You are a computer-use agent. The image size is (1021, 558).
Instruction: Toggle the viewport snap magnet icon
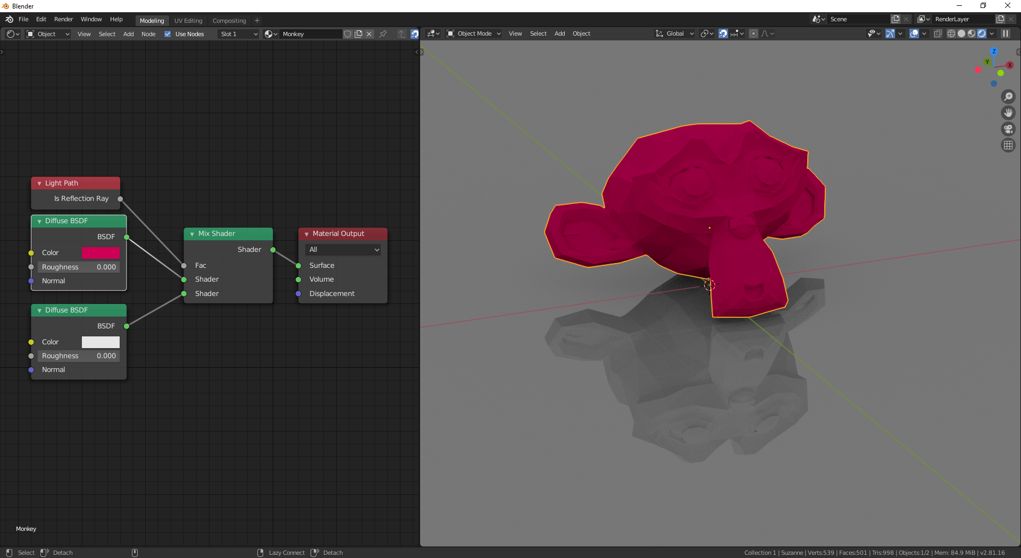(723, 33)
